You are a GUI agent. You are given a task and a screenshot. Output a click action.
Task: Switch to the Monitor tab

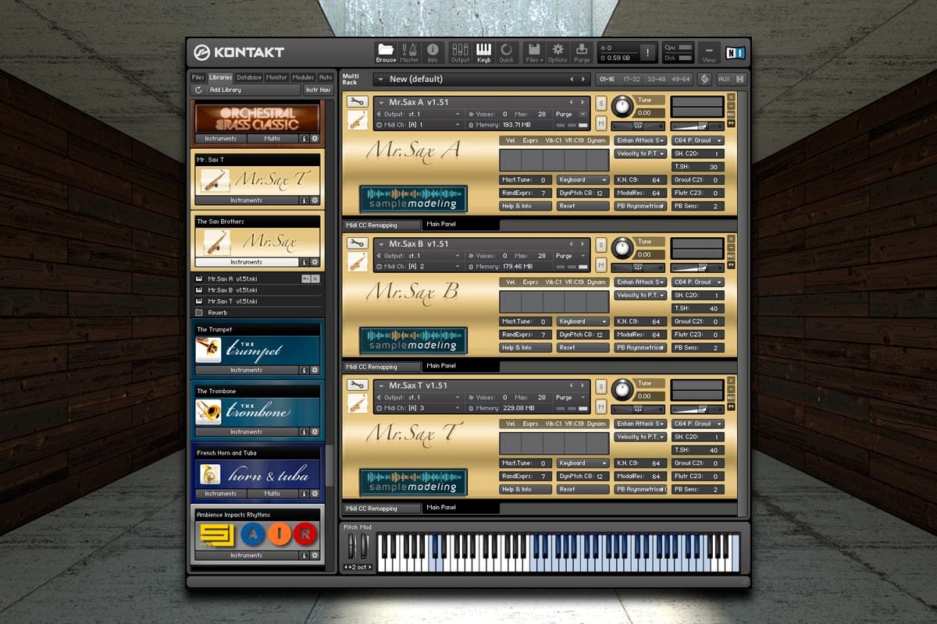click(276, 77)
